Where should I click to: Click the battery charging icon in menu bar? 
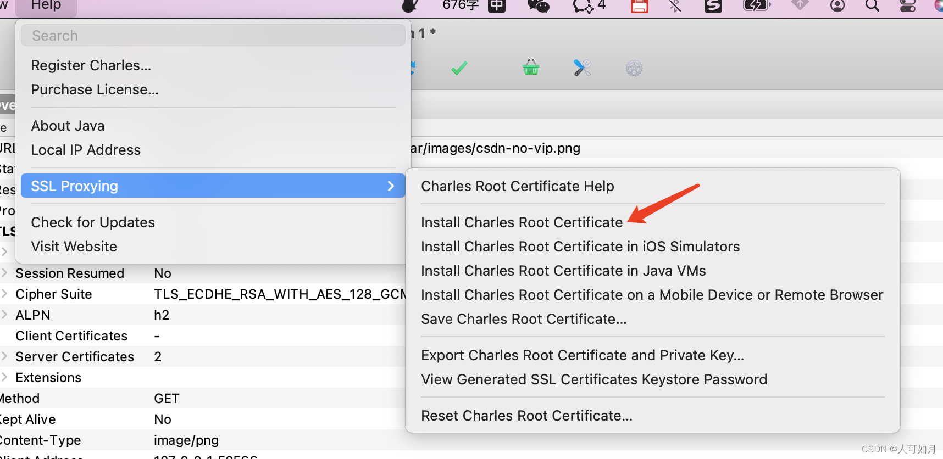pyautogui.click(x=757, y=5)
